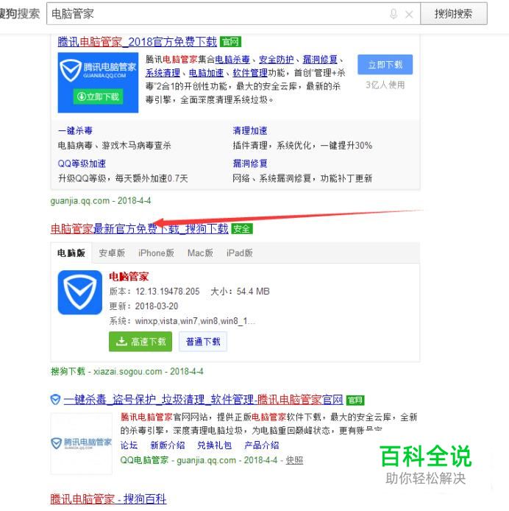Open the 兑换礼包 sublink
This screenshot has width=509, height=511.
[214, 445]
